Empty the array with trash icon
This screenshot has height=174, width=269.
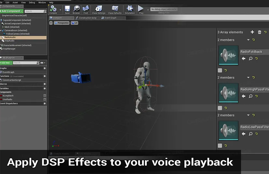(259, 32)
